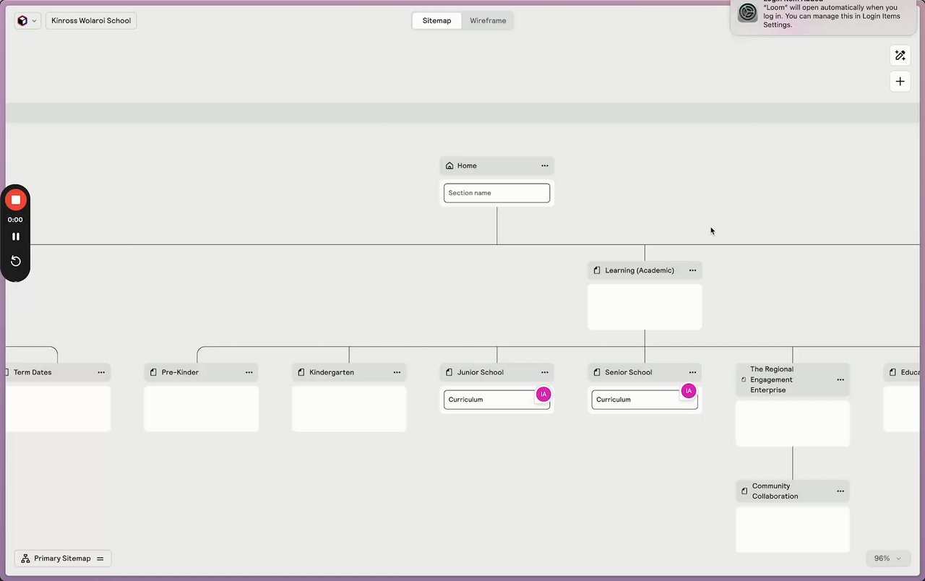Viewport: 925px width, 581px height.
Task: Select the Pre-Kinder page title
Action: 180,372
